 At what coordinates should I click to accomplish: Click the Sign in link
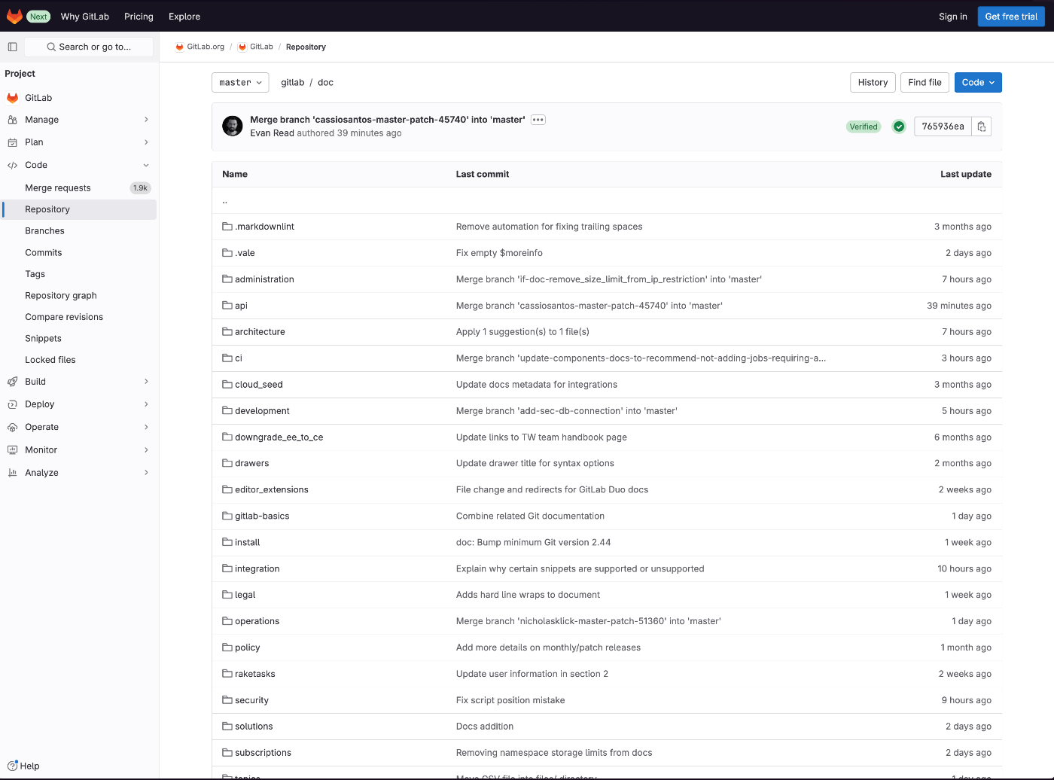[x=952, y=17]
